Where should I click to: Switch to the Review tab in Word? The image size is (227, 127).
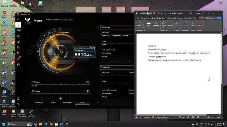pos(181,18)
